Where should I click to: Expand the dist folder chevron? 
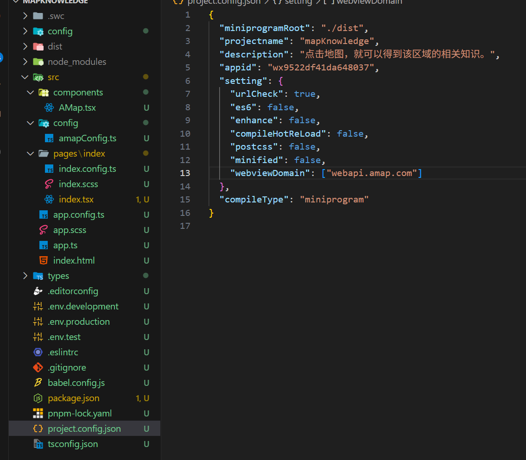25,46
